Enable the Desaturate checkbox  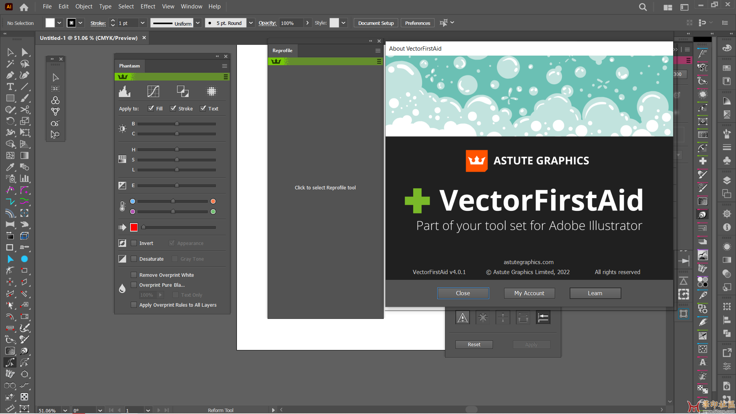(134, 259)
